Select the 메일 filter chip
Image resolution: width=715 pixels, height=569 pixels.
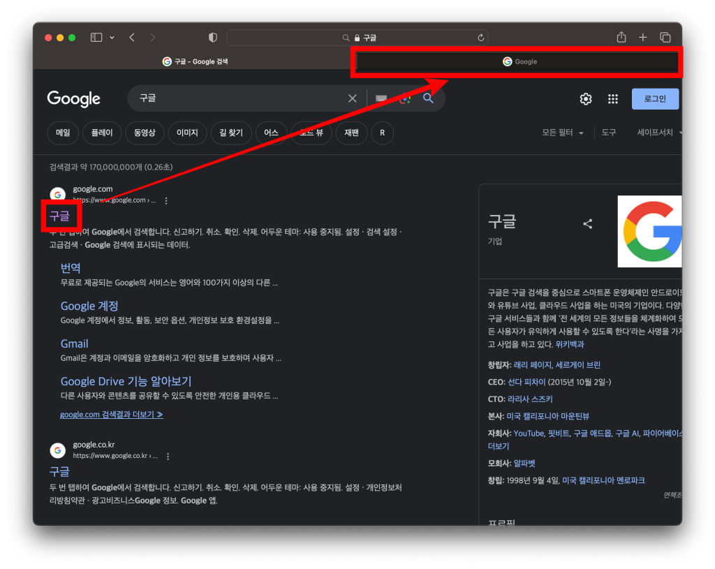pos(63,133)
